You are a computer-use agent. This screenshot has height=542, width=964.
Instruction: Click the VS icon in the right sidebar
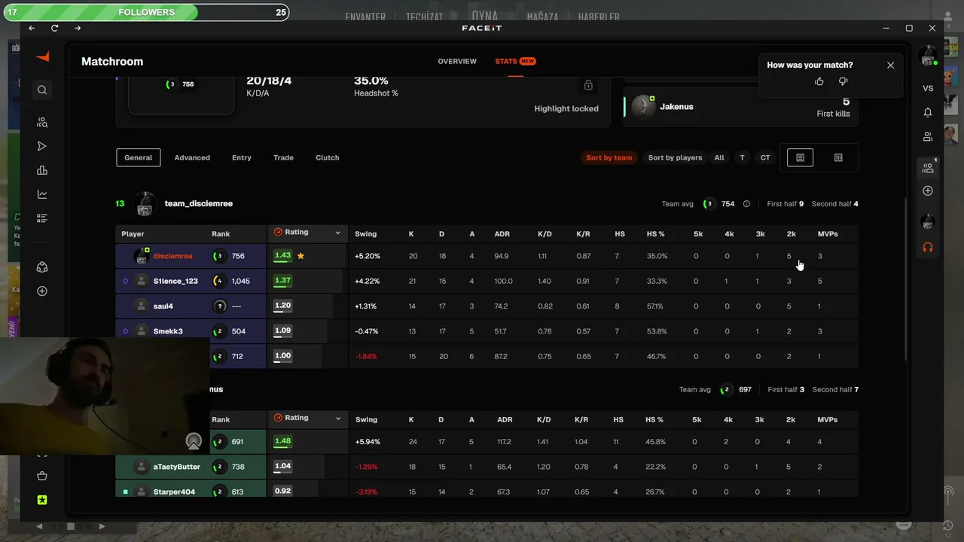click(x=928, y=88)
